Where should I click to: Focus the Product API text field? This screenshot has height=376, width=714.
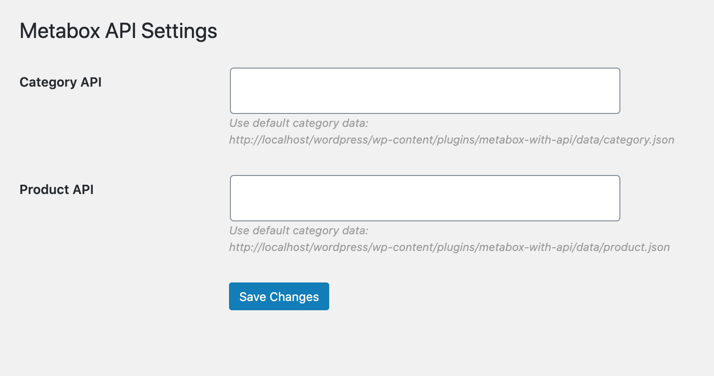pos(425,198)
